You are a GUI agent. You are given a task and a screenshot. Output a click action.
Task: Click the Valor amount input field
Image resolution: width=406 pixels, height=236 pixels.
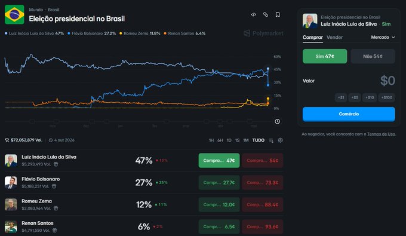pyautogui.click(x=349, y=81)
